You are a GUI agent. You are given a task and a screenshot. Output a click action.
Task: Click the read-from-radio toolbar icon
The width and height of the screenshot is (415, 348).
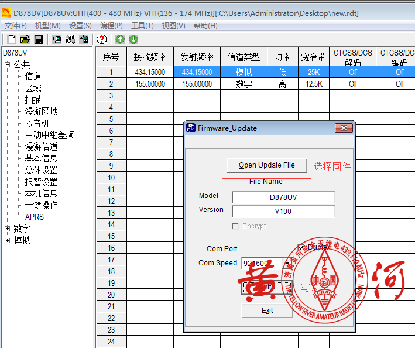click(57, 39)
